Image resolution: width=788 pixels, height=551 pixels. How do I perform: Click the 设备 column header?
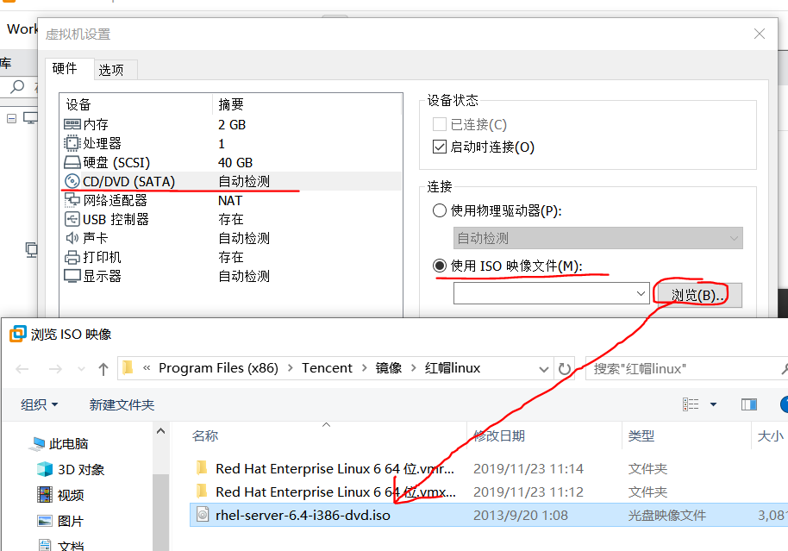coord(78,104)
